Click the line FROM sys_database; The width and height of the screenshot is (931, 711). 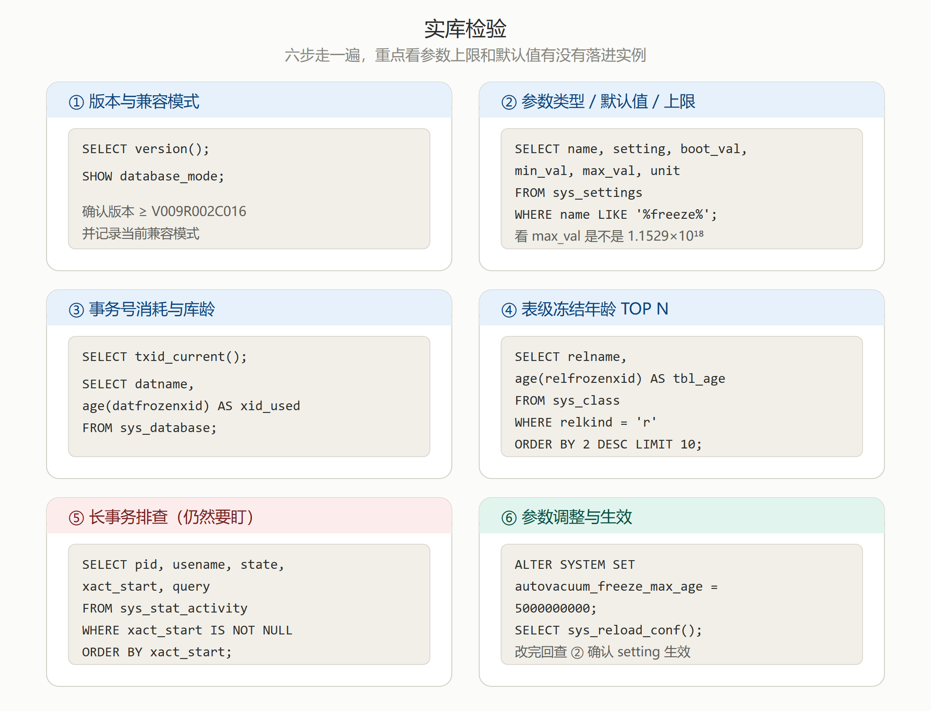150,428
